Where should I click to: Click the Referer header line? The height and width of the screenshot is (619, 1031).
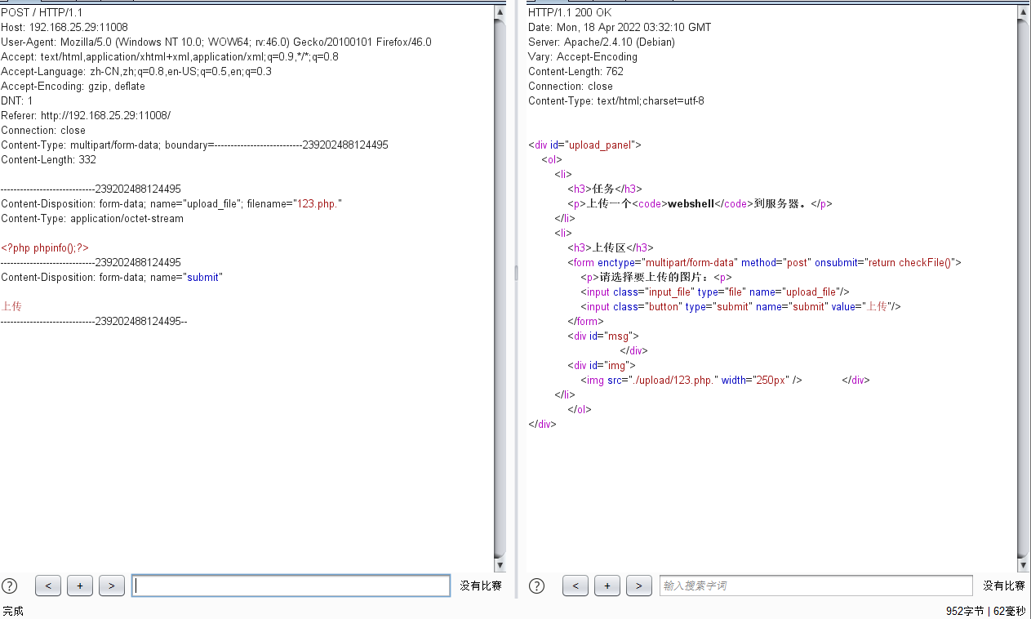point(86,116)
